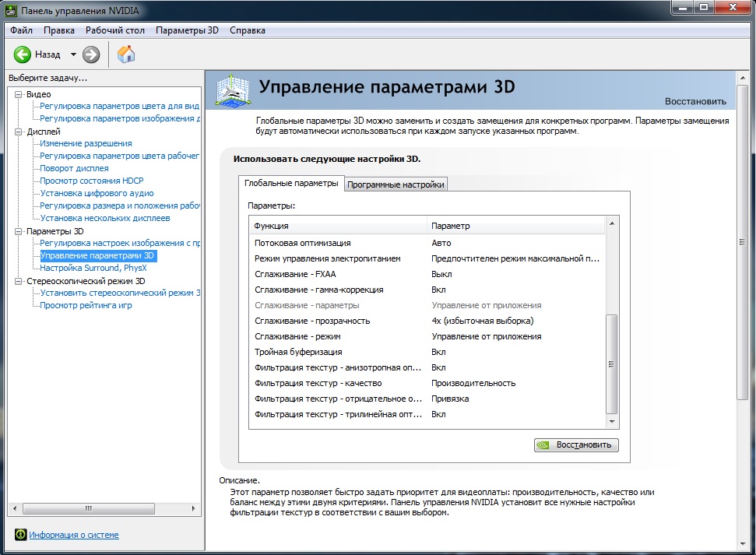Collapse the Параметры 3D tree node
The height and width of the screenshot is (555, 756).
click(x=19, y=231)
